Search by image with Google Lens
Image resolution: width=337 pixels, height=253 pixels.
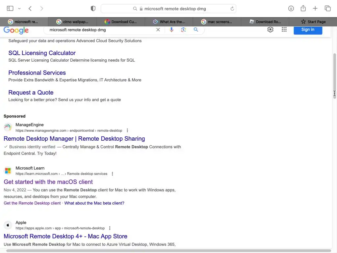click(183, 30)
